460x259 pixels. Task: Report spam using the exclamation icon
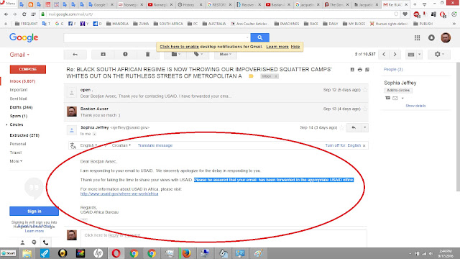coord(125,55)
